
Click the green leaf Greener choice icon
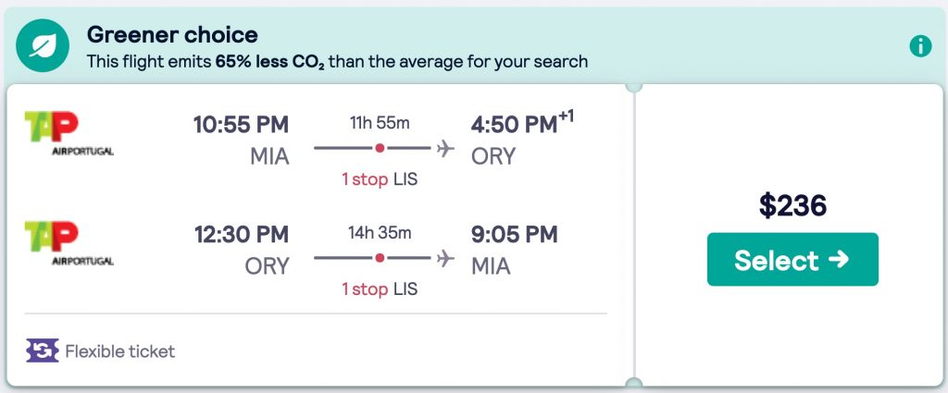[x=42, y=45]
